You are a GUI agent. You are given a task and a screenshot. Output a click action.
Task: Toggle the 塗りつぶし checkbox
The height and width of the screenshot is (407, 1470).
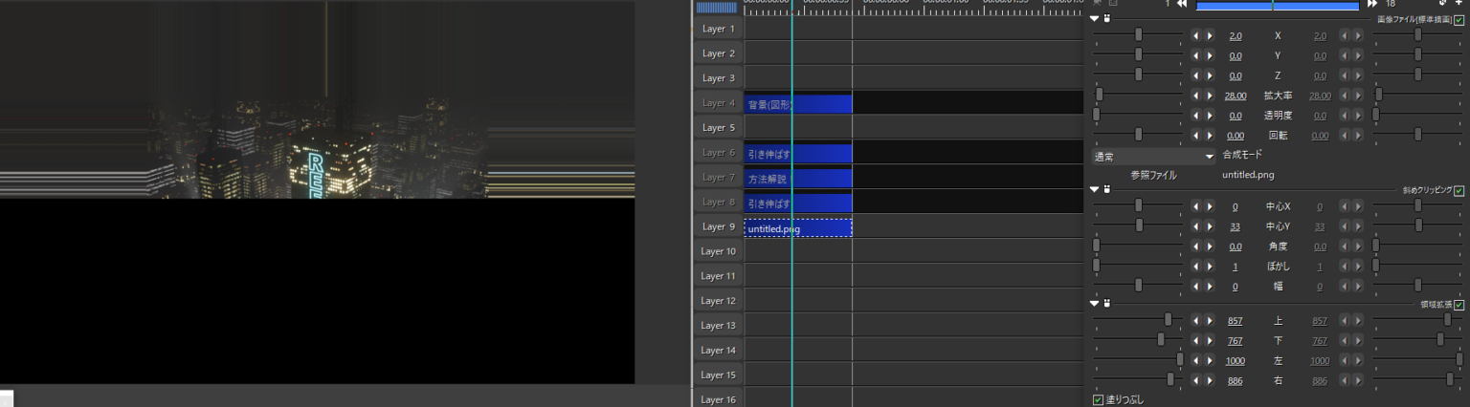coord(1098,399)
